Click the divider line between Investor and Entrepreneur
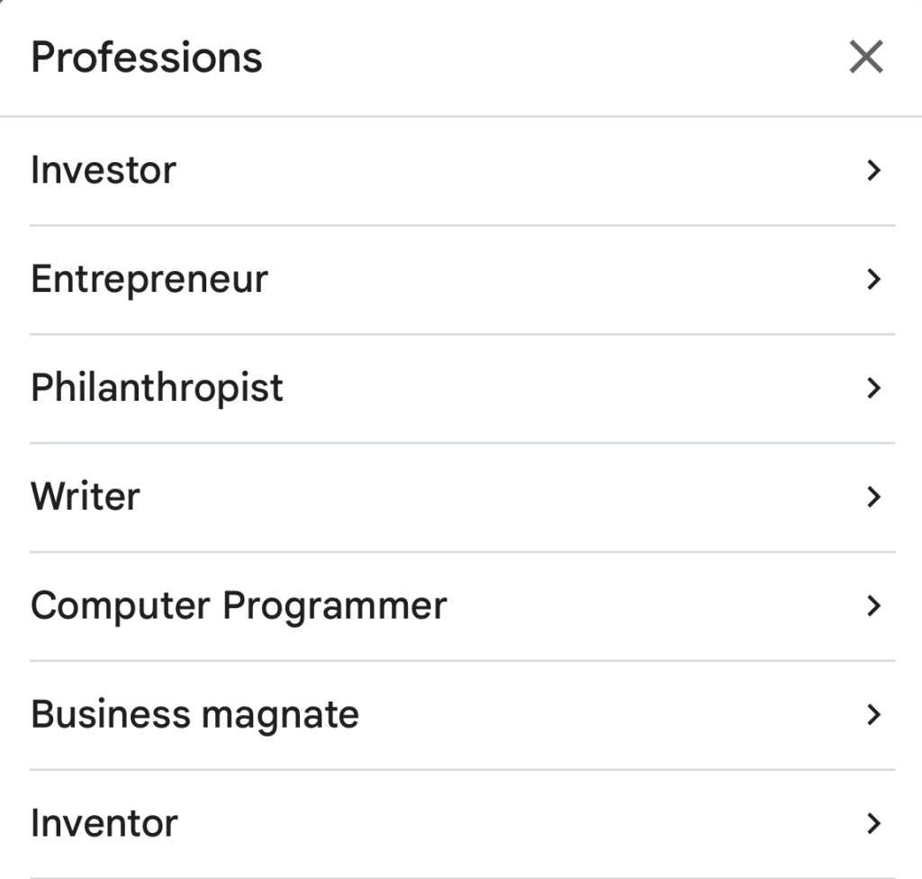Viewport: 922px width, 879px height. coord(461,225)
